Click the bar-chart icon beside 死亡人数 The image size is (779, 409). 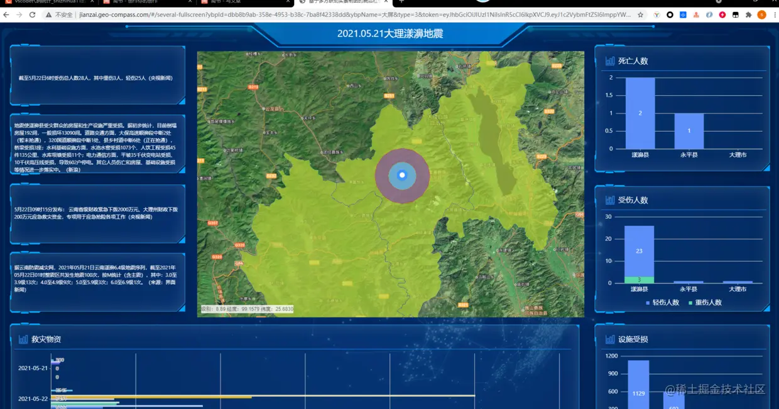[x=609, y=61]
